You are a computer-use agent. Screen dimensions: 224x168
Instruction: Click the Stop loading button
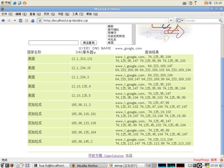coord(27,21)
